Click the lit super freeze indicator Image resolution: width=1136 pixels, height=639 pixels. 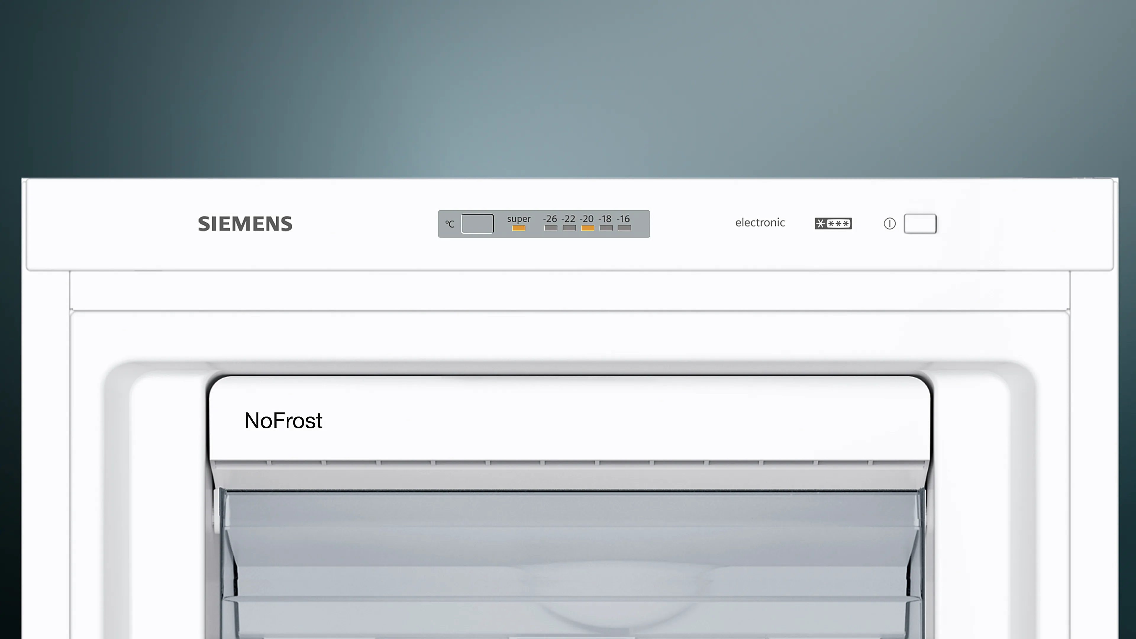click(519, 228)
